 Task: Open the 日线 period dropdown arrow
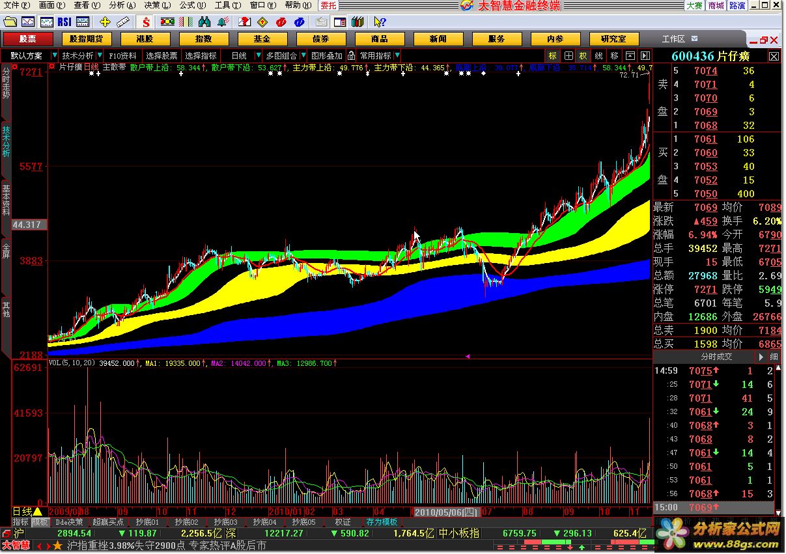pyautogui.click(x=259, y=55)
